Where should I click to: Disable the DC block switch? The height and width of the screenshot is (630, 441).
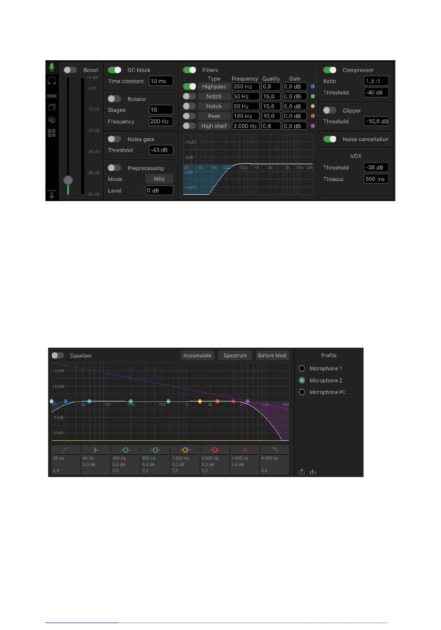point(114,70)
